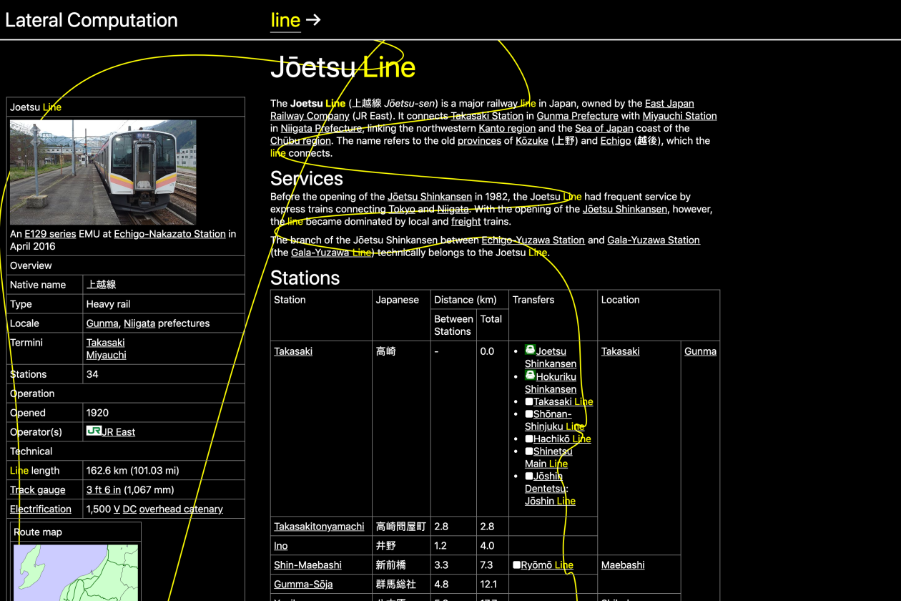Click the Stations count '34'
The height and width of the screenshot is (601, 901).
pos(92,374)
